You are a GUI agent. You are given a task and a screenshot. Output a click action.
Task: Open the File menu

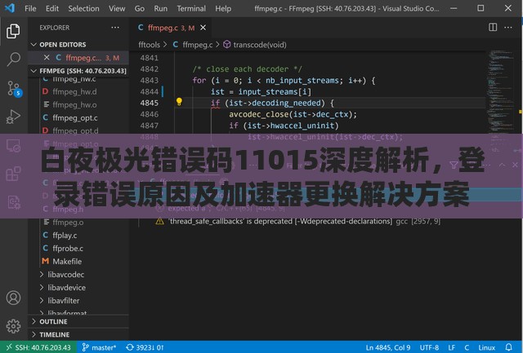point(30,8)
